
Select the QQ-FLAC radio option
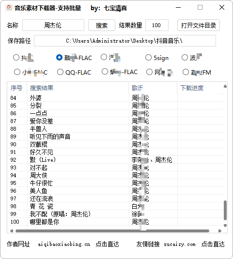tap(60, 72)
